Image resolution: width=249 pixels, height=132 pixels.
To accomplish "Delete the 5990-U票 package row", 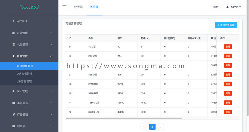I will tap(228, 93).
